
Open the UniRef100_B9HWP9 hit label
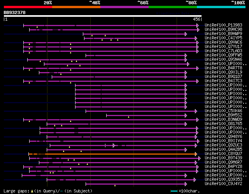tap(223, 34)
